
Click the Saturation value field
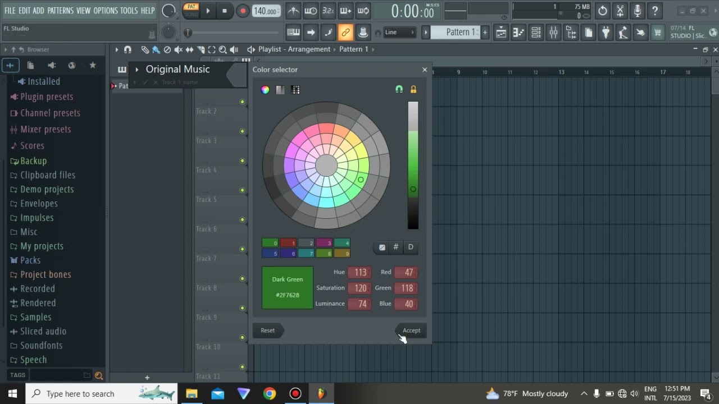pyautogui.click(x=359, y=288)
